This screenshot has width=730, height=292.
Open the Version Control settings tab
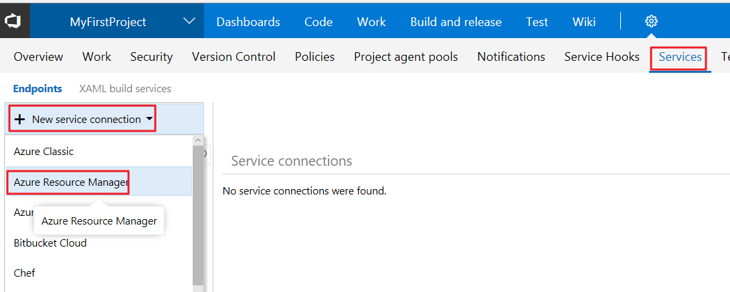[234, 57]
